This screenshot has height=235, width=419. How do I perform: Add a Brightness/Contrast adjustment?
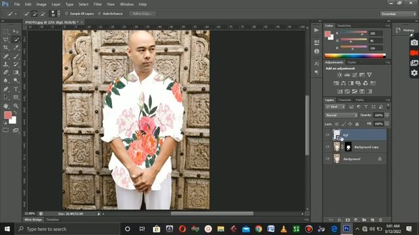pos(339,75)
